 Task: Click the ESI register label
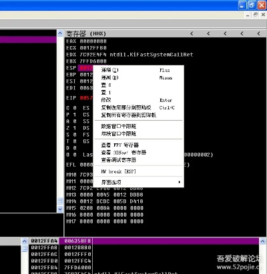[x=71, y=81]
